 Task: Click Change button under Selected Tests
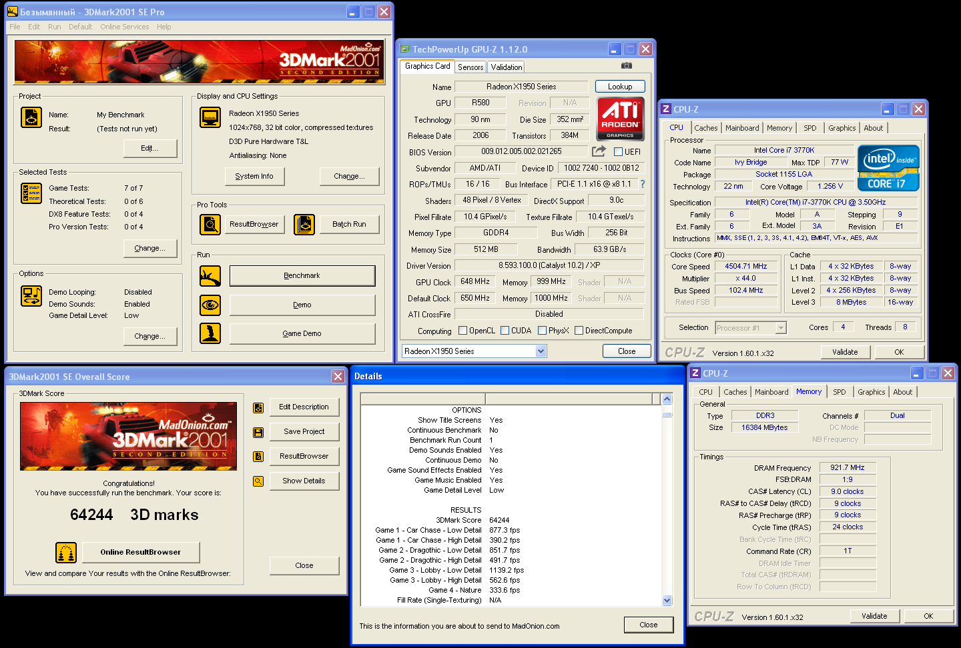pos(150,249)
